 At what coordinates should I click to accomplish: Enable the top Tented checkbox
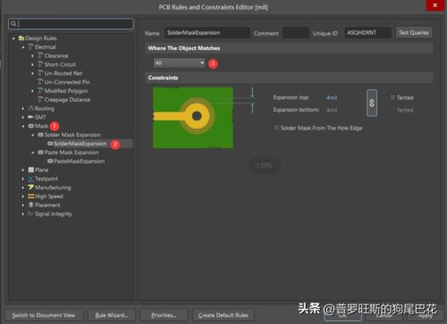[x=392, y=97]
